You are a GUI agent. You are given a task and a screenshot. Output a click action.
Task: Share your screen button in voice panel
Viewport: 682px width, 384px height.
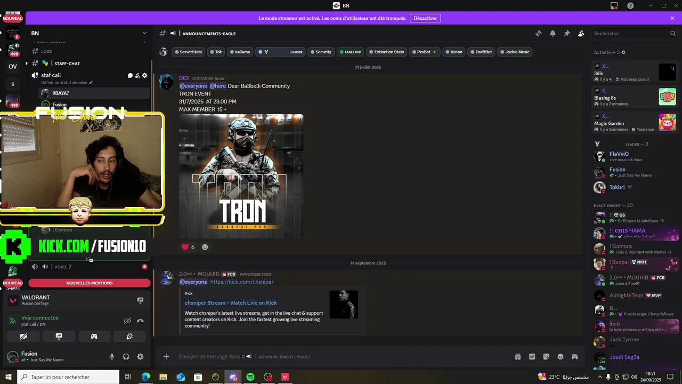(59, 337)
